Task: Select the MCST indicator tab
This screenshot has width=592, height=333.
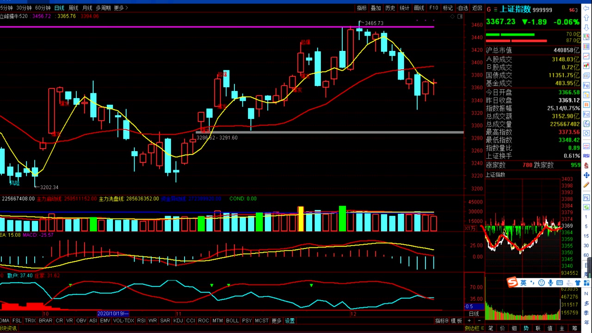Action: (262, 321)
